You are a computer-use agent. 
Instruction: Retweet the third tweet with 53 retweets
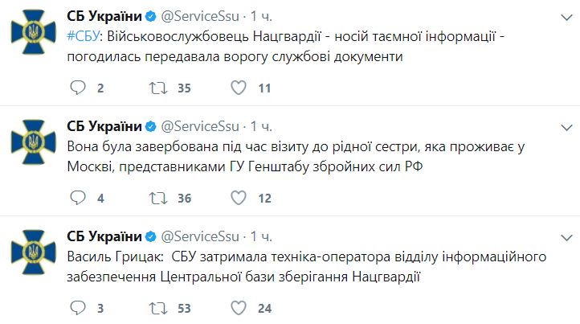(x=158, y=308)
